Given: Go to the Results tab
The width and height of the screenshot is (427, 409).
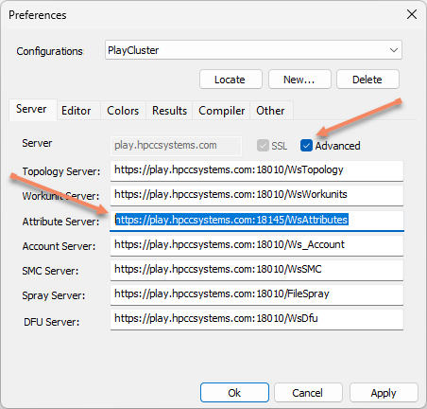Looking at the screenshot, I should pos(169,111).
